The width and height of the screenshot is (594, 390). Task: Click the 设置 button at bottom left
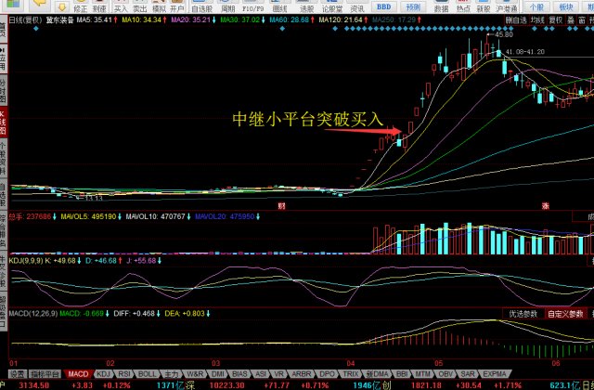tap(17, 373)
